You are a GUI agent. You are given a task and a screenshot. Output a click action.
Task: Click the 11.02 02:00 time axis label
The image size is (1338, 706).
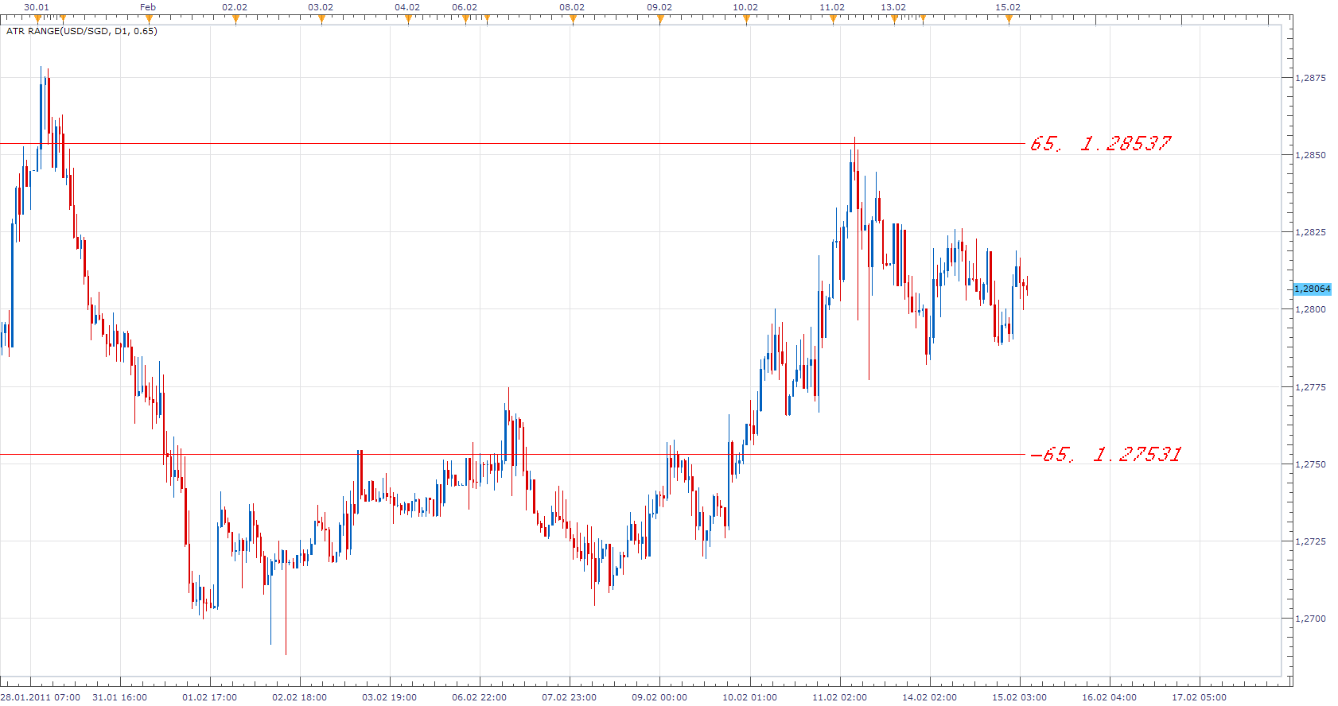pos(839,697)
